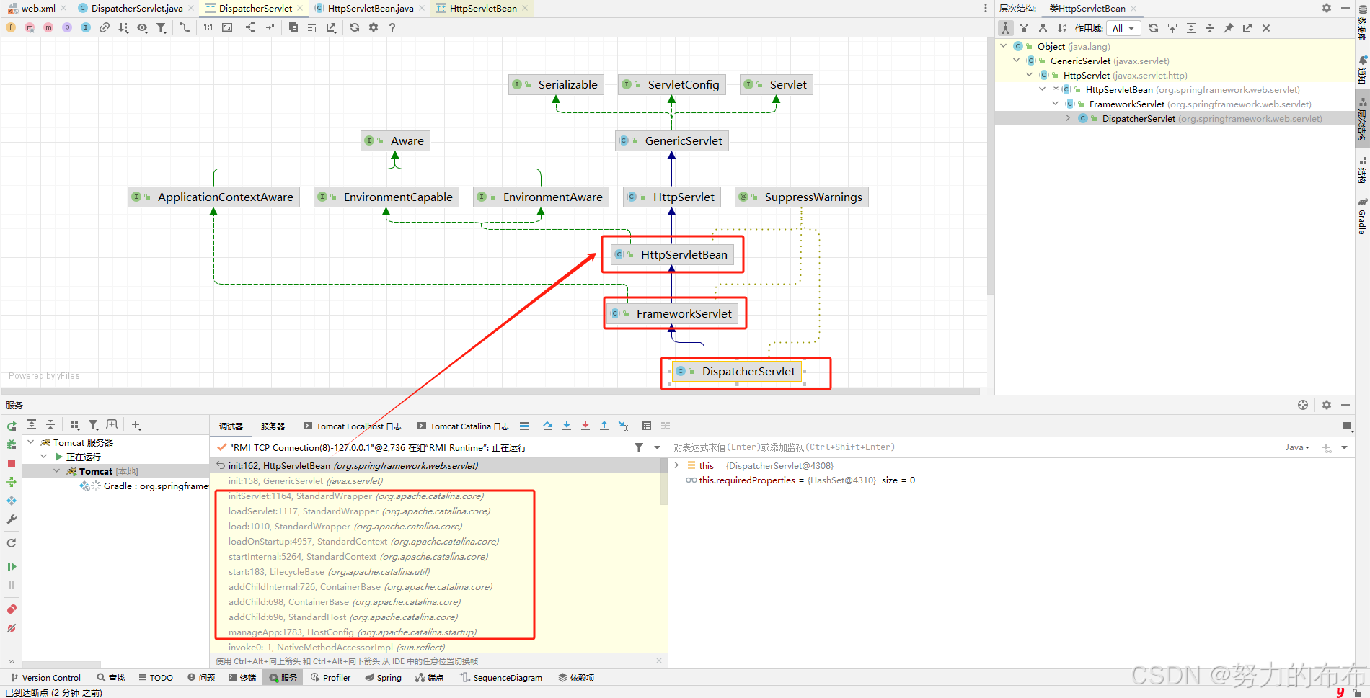
Task: Collapse Object (java.lang) hierarchy node
Action: point(1003,46)
